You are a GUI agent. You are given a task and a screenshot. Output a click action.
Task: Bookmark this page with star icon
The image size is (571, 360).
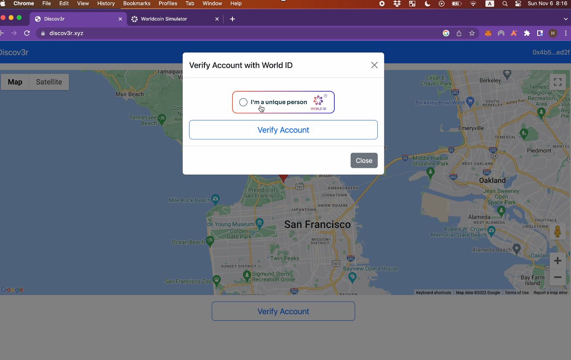point(472,33)
